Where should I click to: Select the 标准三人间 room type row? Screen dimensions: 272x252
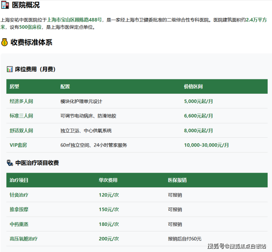21,116
